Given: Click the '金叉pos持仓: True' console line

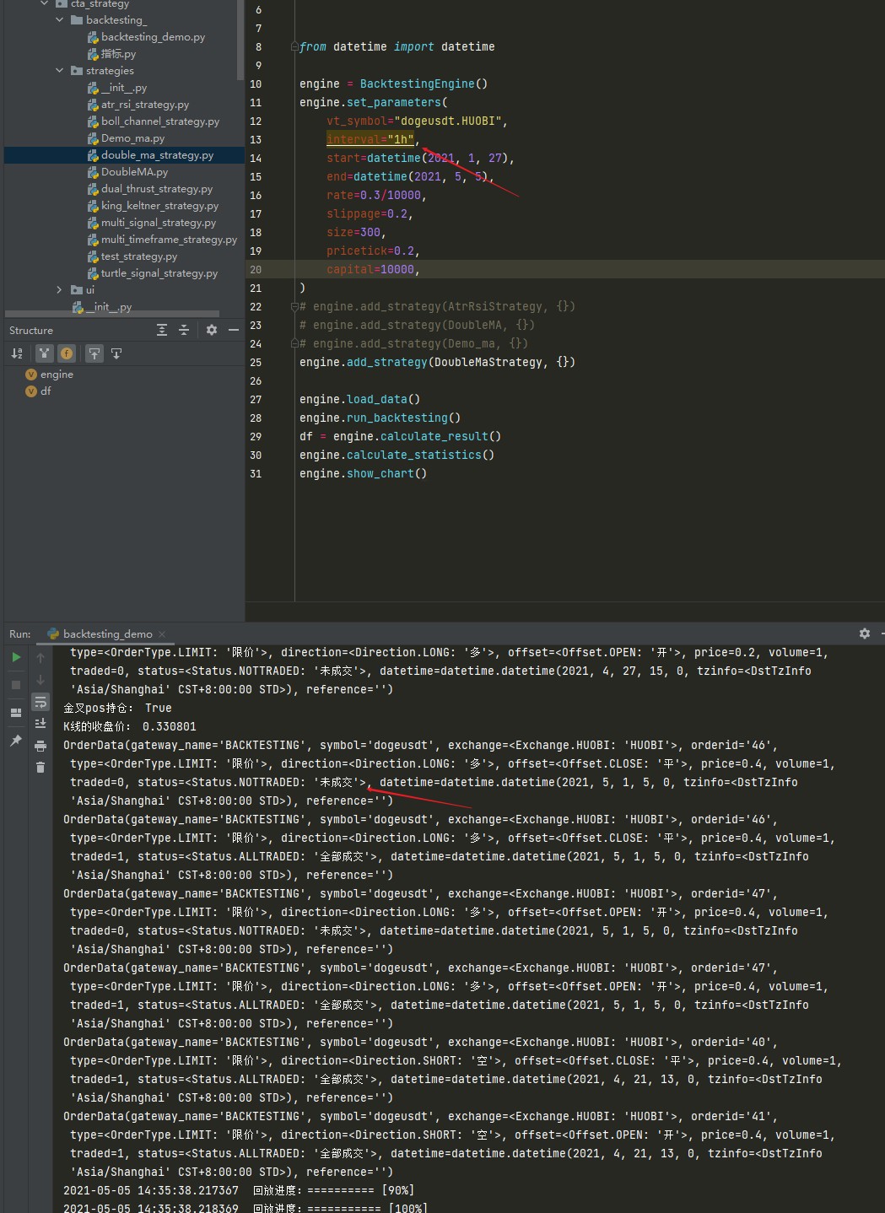Looking at the screenshot, I should (x=117, y=708).
